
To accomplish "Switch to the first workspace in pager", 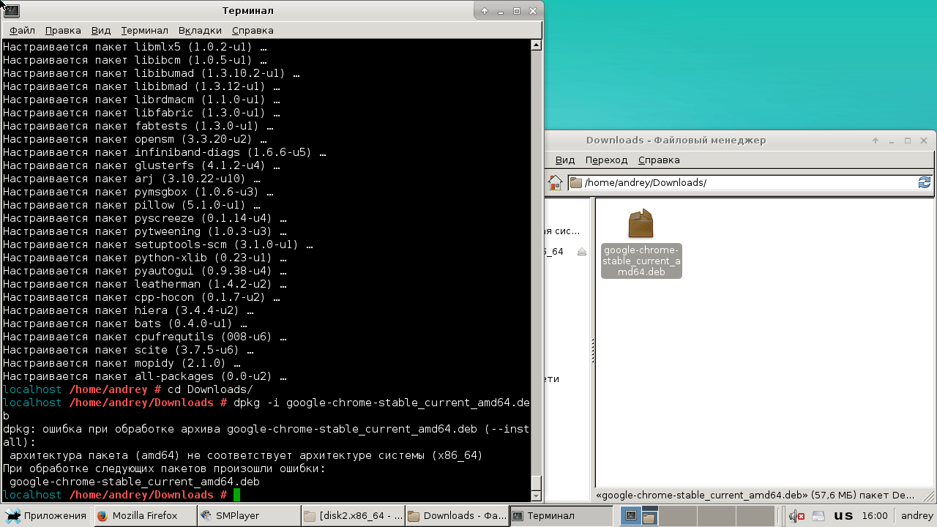I will 630,516.
